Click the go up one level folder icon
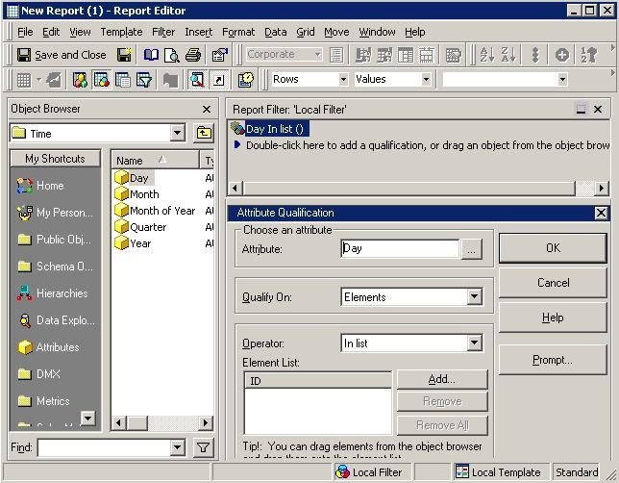Viewport: 619px width, 483px height. [x=204, y=134]
